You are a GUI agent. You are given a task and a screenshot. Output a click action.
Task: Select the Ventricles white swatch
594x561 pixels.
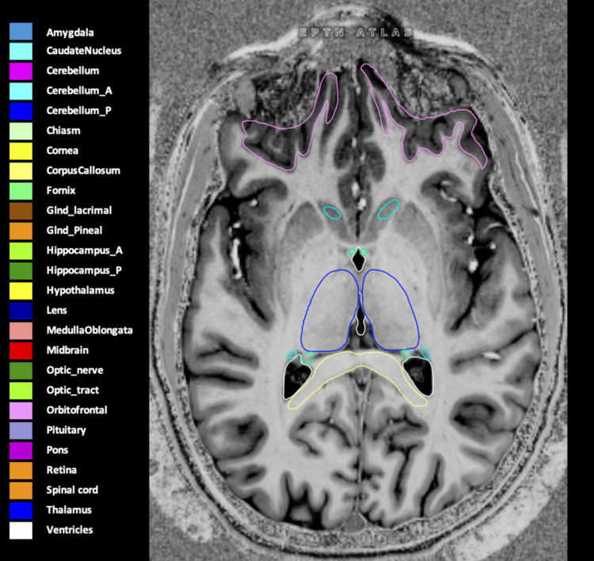tap(21, 530)
